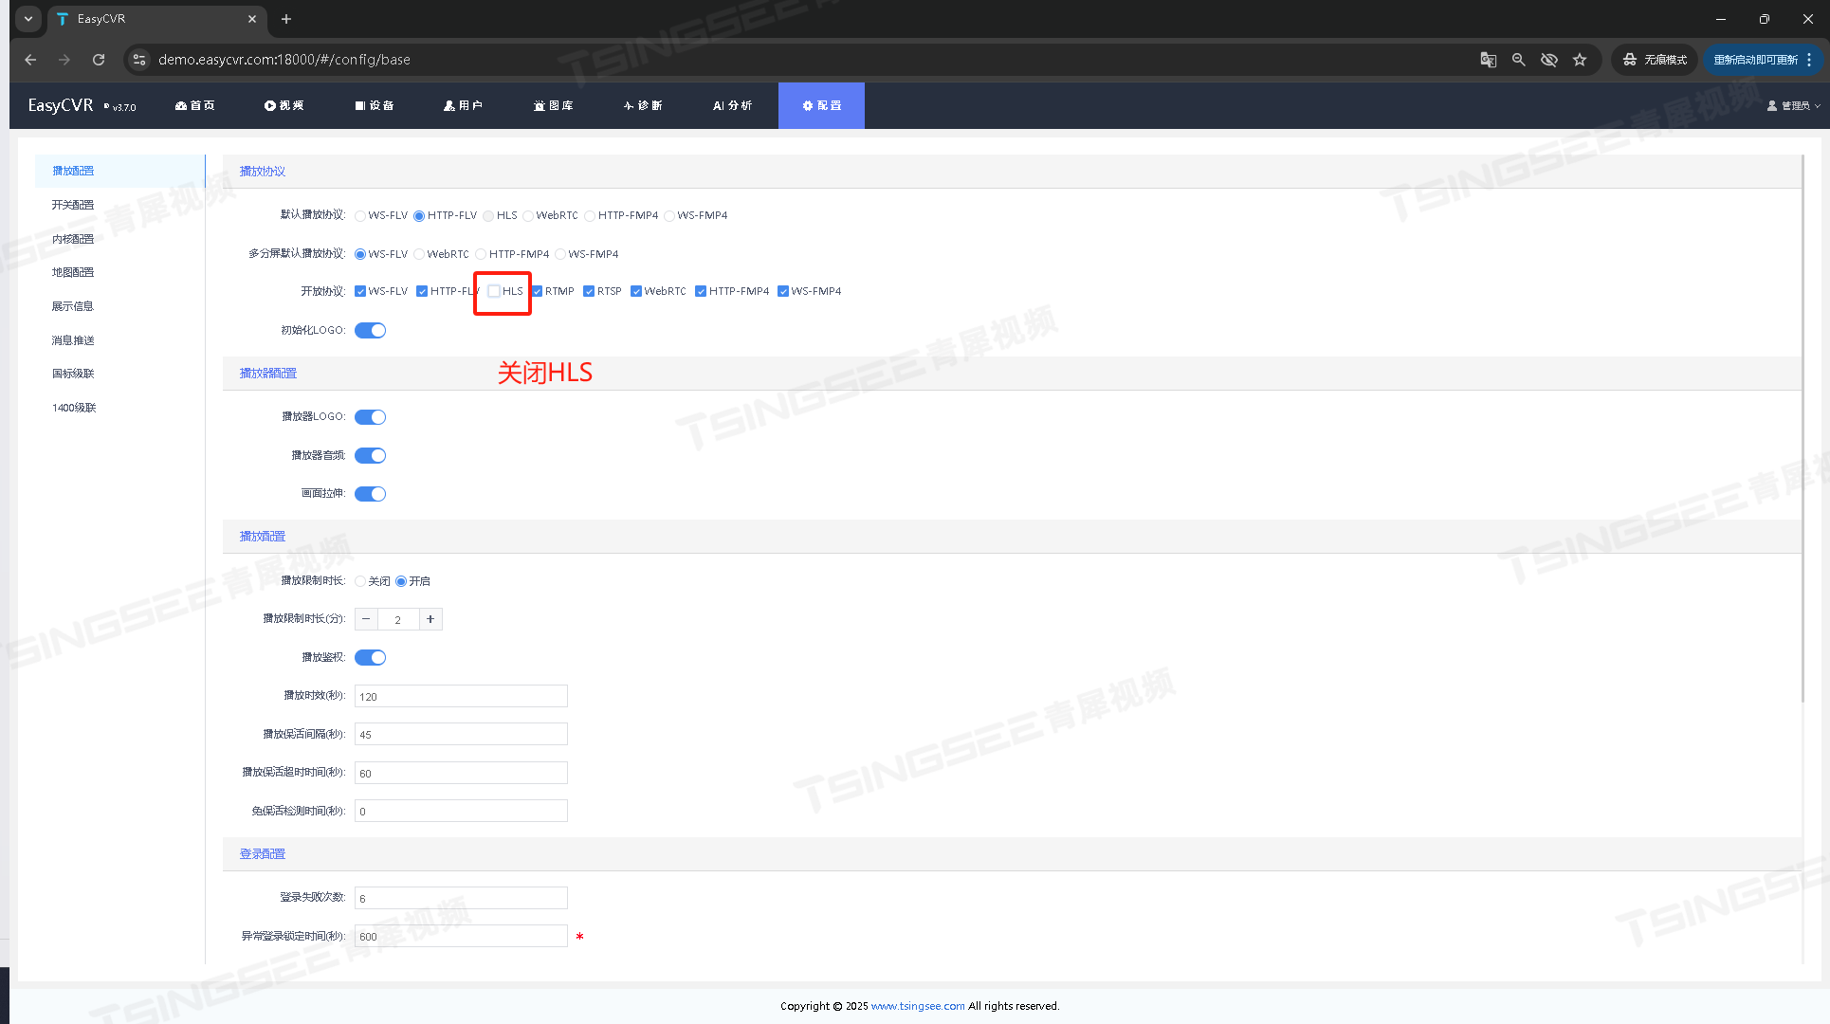1830x1024 pixels.
Task: Open the 管理员 user dropdown
Action: (x=1793, y=106)
